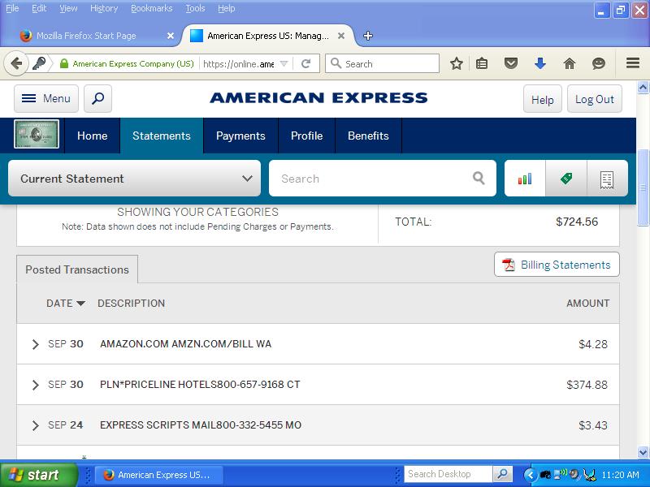The height and width of the screenshot is (487, 650).
Task: Open the Profile navigation tab
Action: [307, 136]
